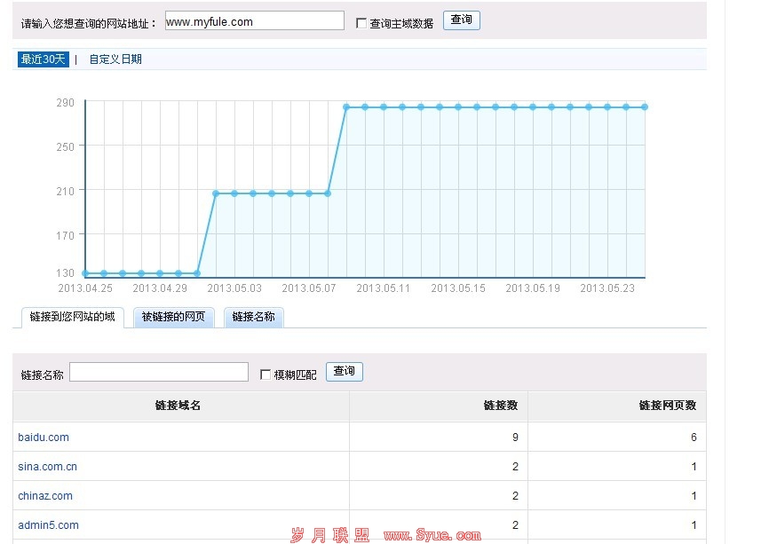Open the 链接名称 tab

pos(254,317)
